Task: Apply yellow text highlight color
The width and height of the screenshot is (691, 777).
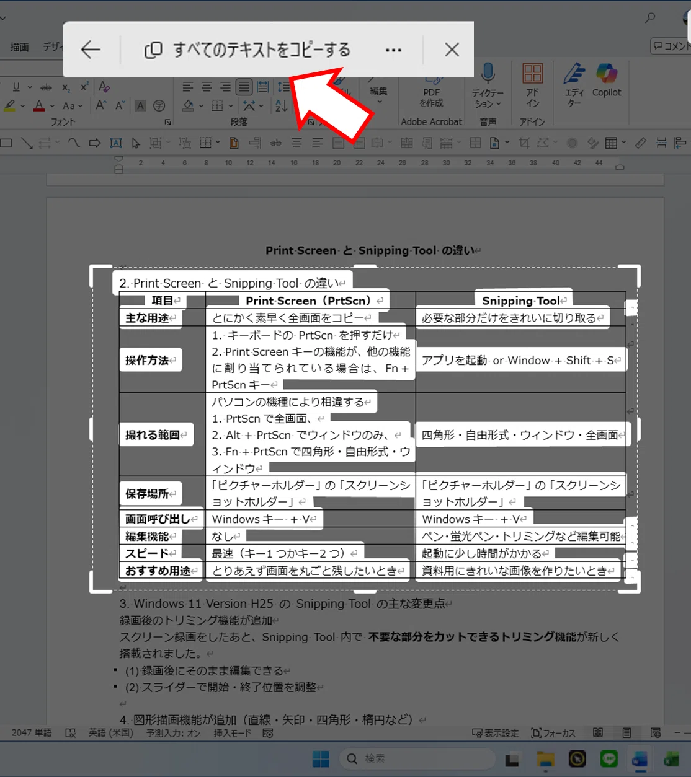Action: tap(10, 106)
